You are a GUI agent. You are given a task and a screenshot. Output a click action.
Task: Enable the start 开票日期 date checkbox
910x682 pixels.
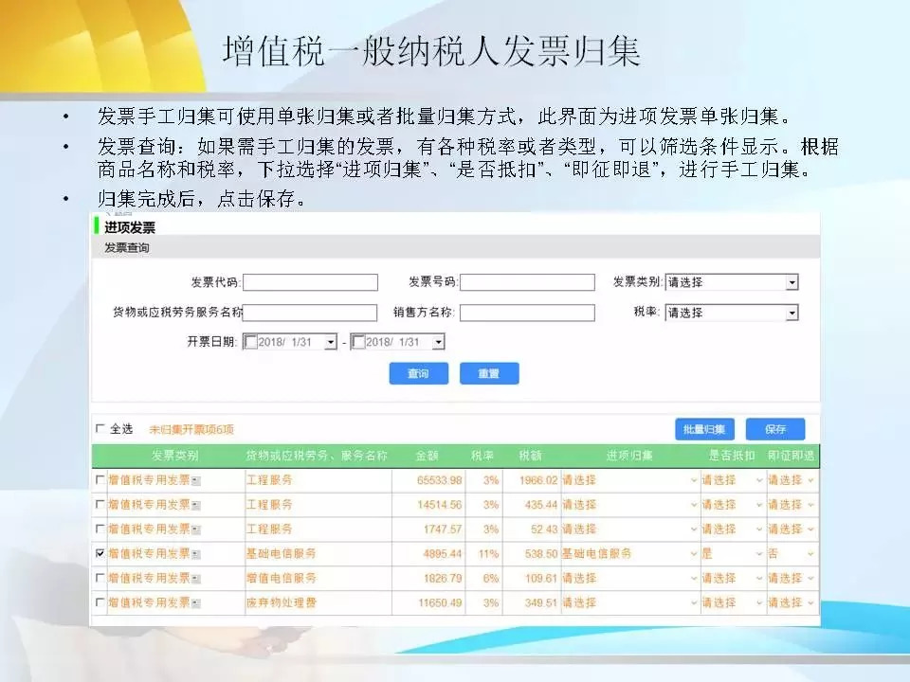[x=250, y=342]
